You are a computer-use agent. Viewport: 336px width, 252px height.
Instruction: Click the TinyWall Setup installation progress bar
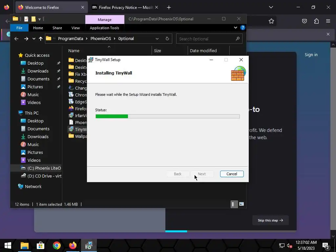[x=167, y=116]
